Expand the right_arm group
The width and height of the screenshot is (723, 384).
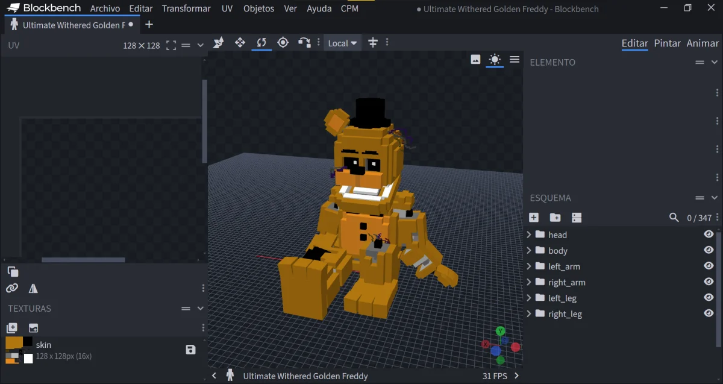pyautogui.click(x=529, y=282)
